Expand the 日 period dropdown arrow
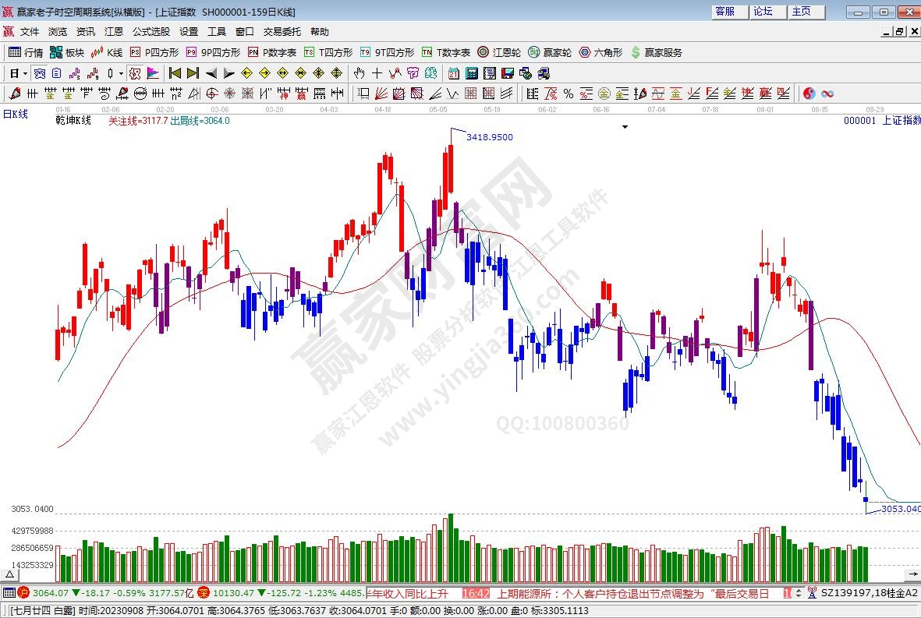The width and height of the screenshot is (921, 618). tap(25, 73)
